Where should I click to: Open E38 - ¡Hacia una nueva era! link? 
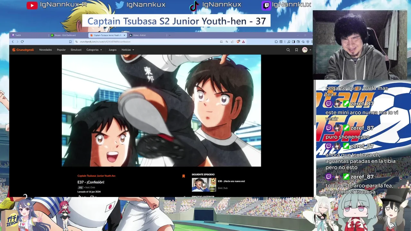(231, 181)
